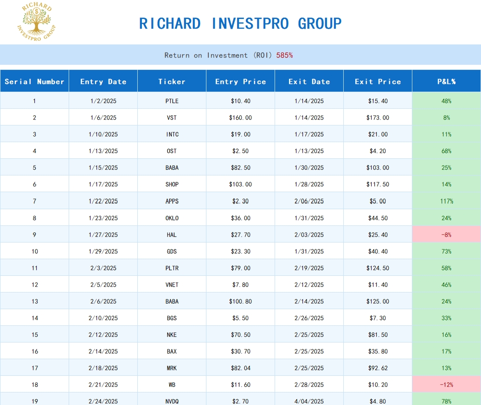This screenshot has width=481, height=405.
Task: Select entry price $19.00 for INTC
Action: coord(240,134)
